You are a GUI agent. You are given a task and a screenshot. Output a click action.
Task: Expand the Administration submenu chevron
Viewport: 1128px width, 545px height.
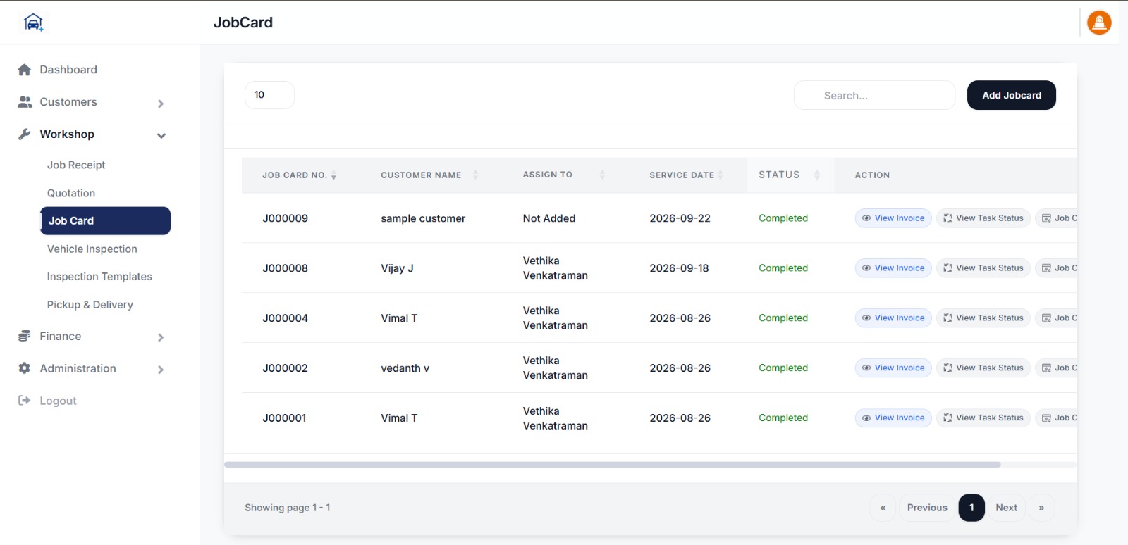click(161, 370)
